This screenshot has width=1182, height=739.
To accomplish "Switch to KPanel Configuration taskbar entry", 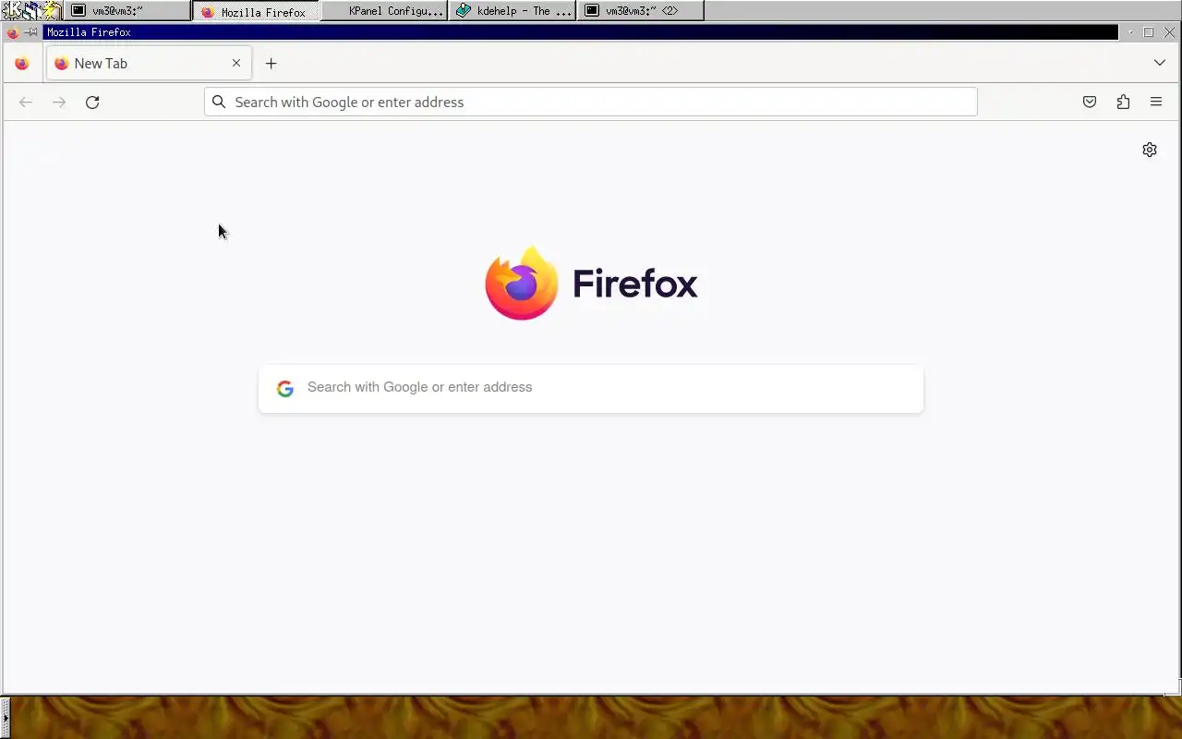I will pos(383,11).
